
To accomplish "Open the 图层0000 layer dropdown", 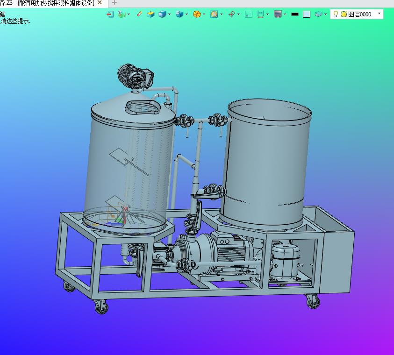I will click(x=379, y=14).
